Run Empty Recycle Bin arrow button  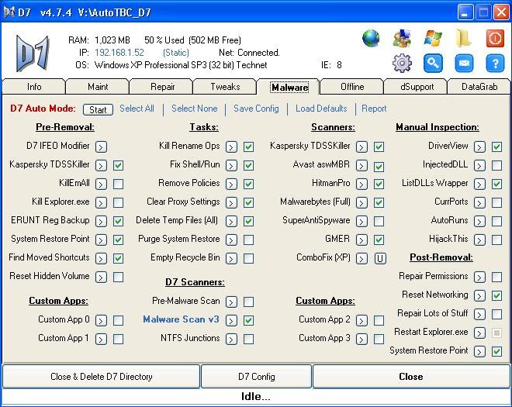[x=231, y=258]
